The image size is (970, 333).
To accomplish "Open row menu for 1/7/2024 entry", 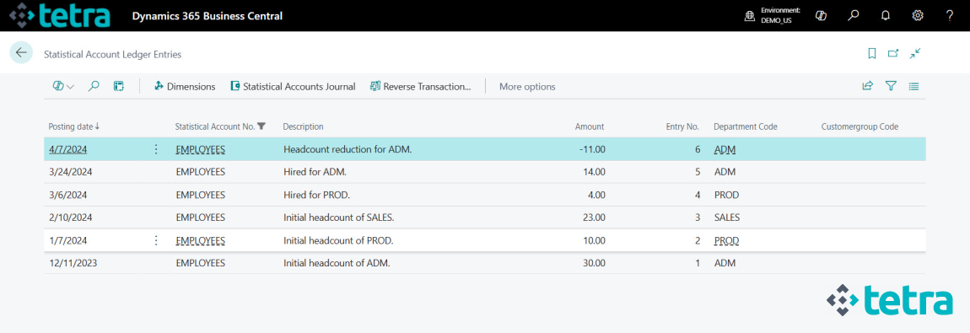I will (x=156, y=240).
